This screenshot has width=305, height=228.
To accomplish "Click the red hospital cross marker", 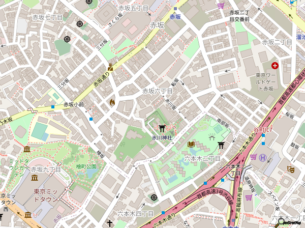I will click(x=275, y=66).
